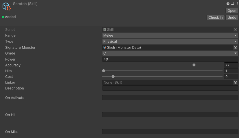239x138 pixels.
Task: Click the Undo button
Action: (232, 18)
